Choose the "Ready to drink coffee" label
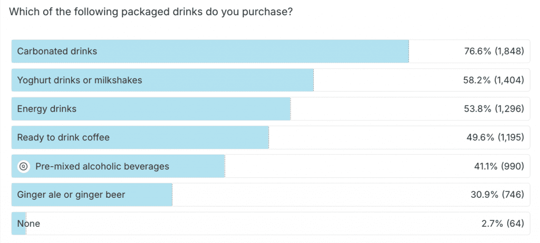The height and width of the screenshot is (243, 540). [63, 137]
